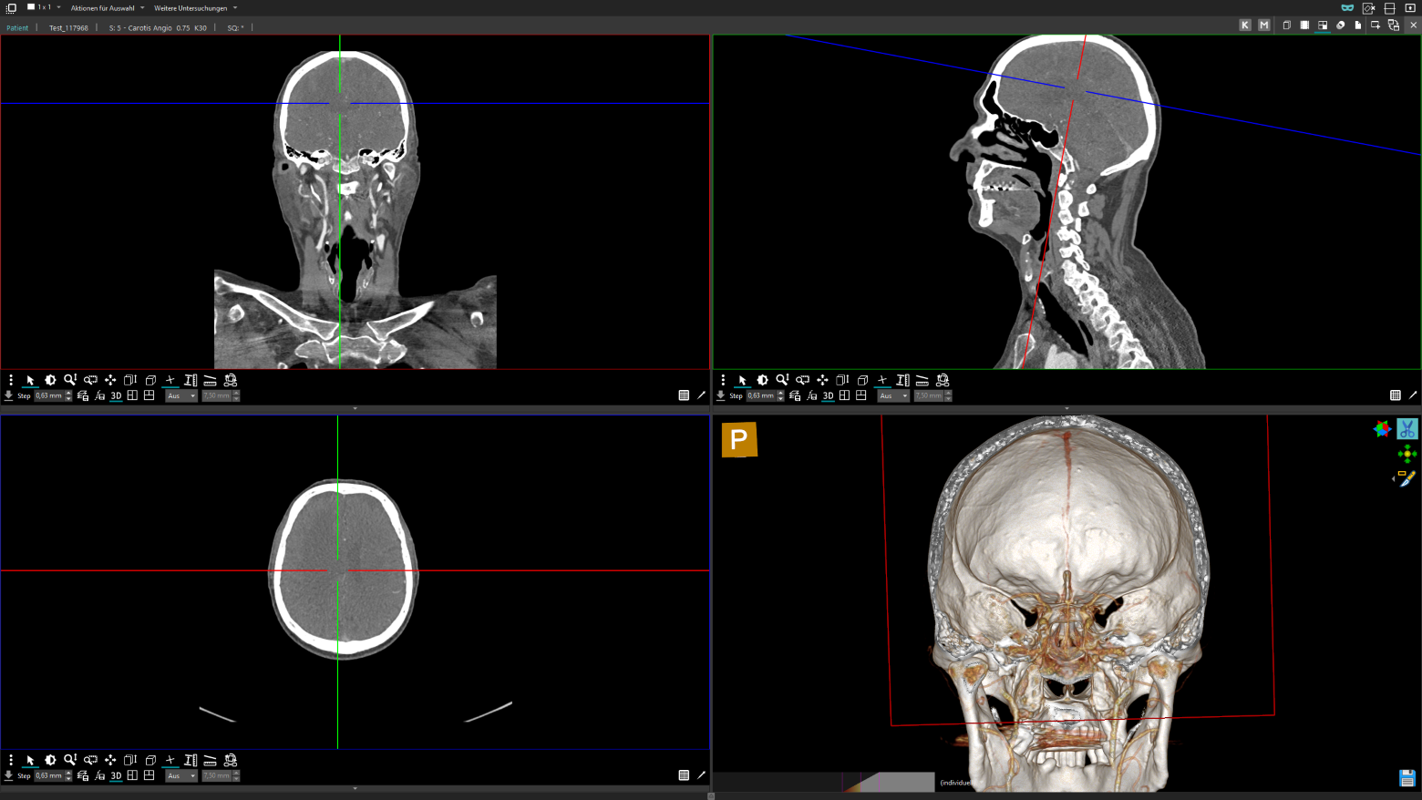The image size is (1422, 800).
Task: Open the Aktionen für Auswahl menu
Action: pos(107,8)
